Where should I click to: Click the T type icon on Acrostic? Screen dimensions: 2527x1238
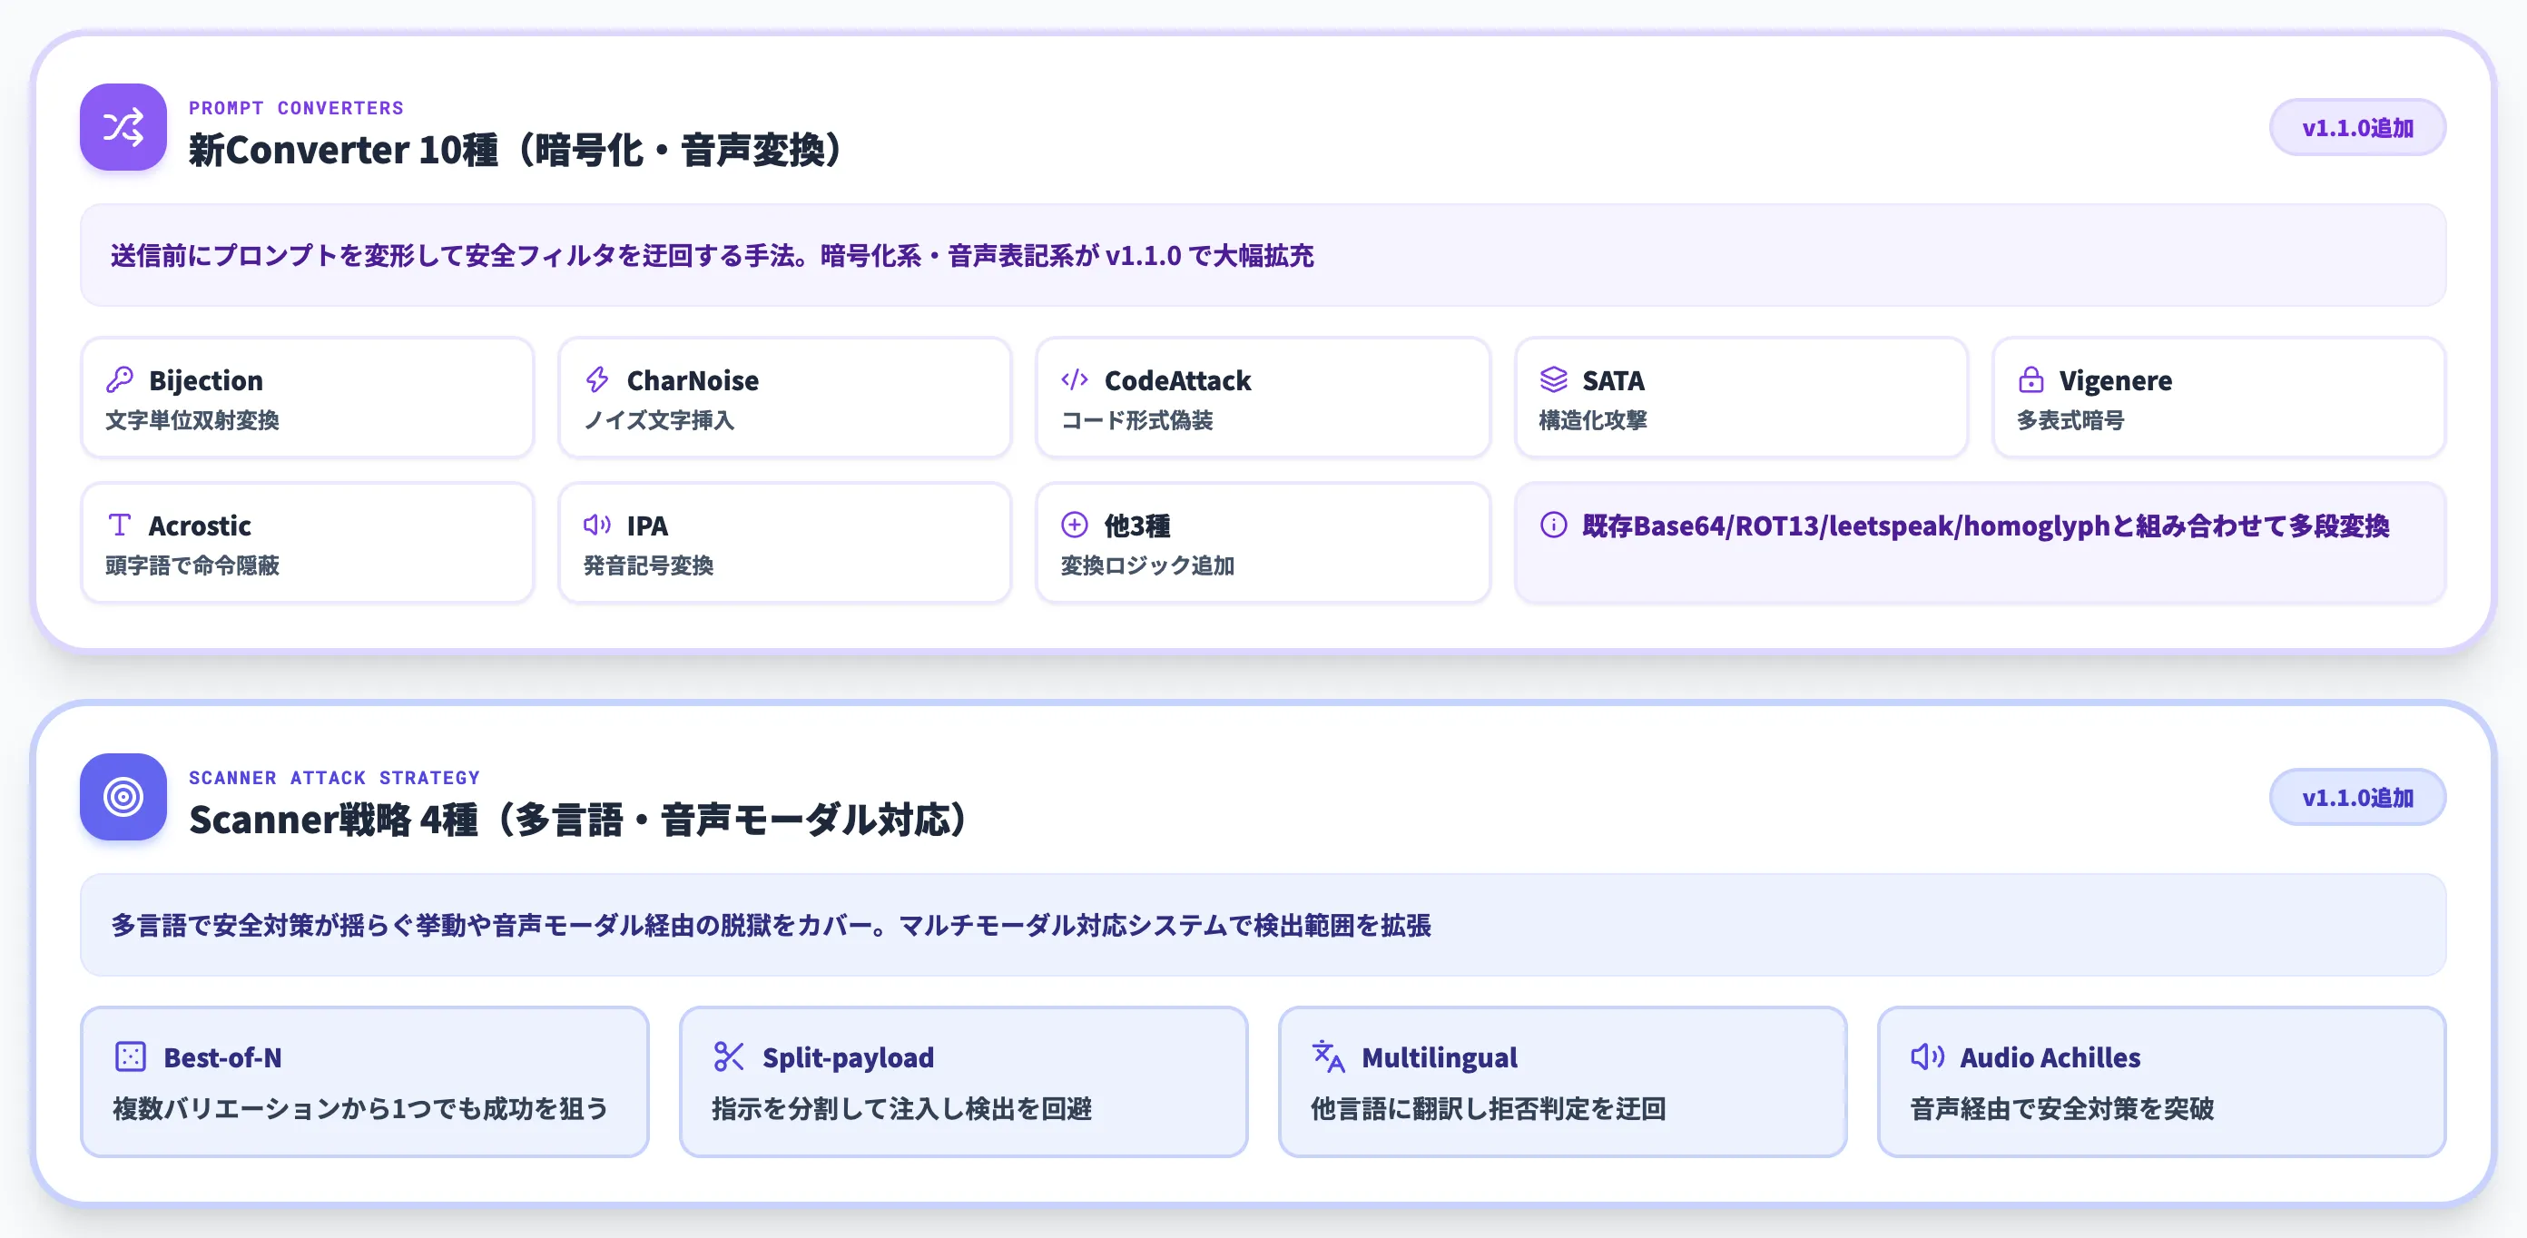pyautogui.click(x=120, y=525)
